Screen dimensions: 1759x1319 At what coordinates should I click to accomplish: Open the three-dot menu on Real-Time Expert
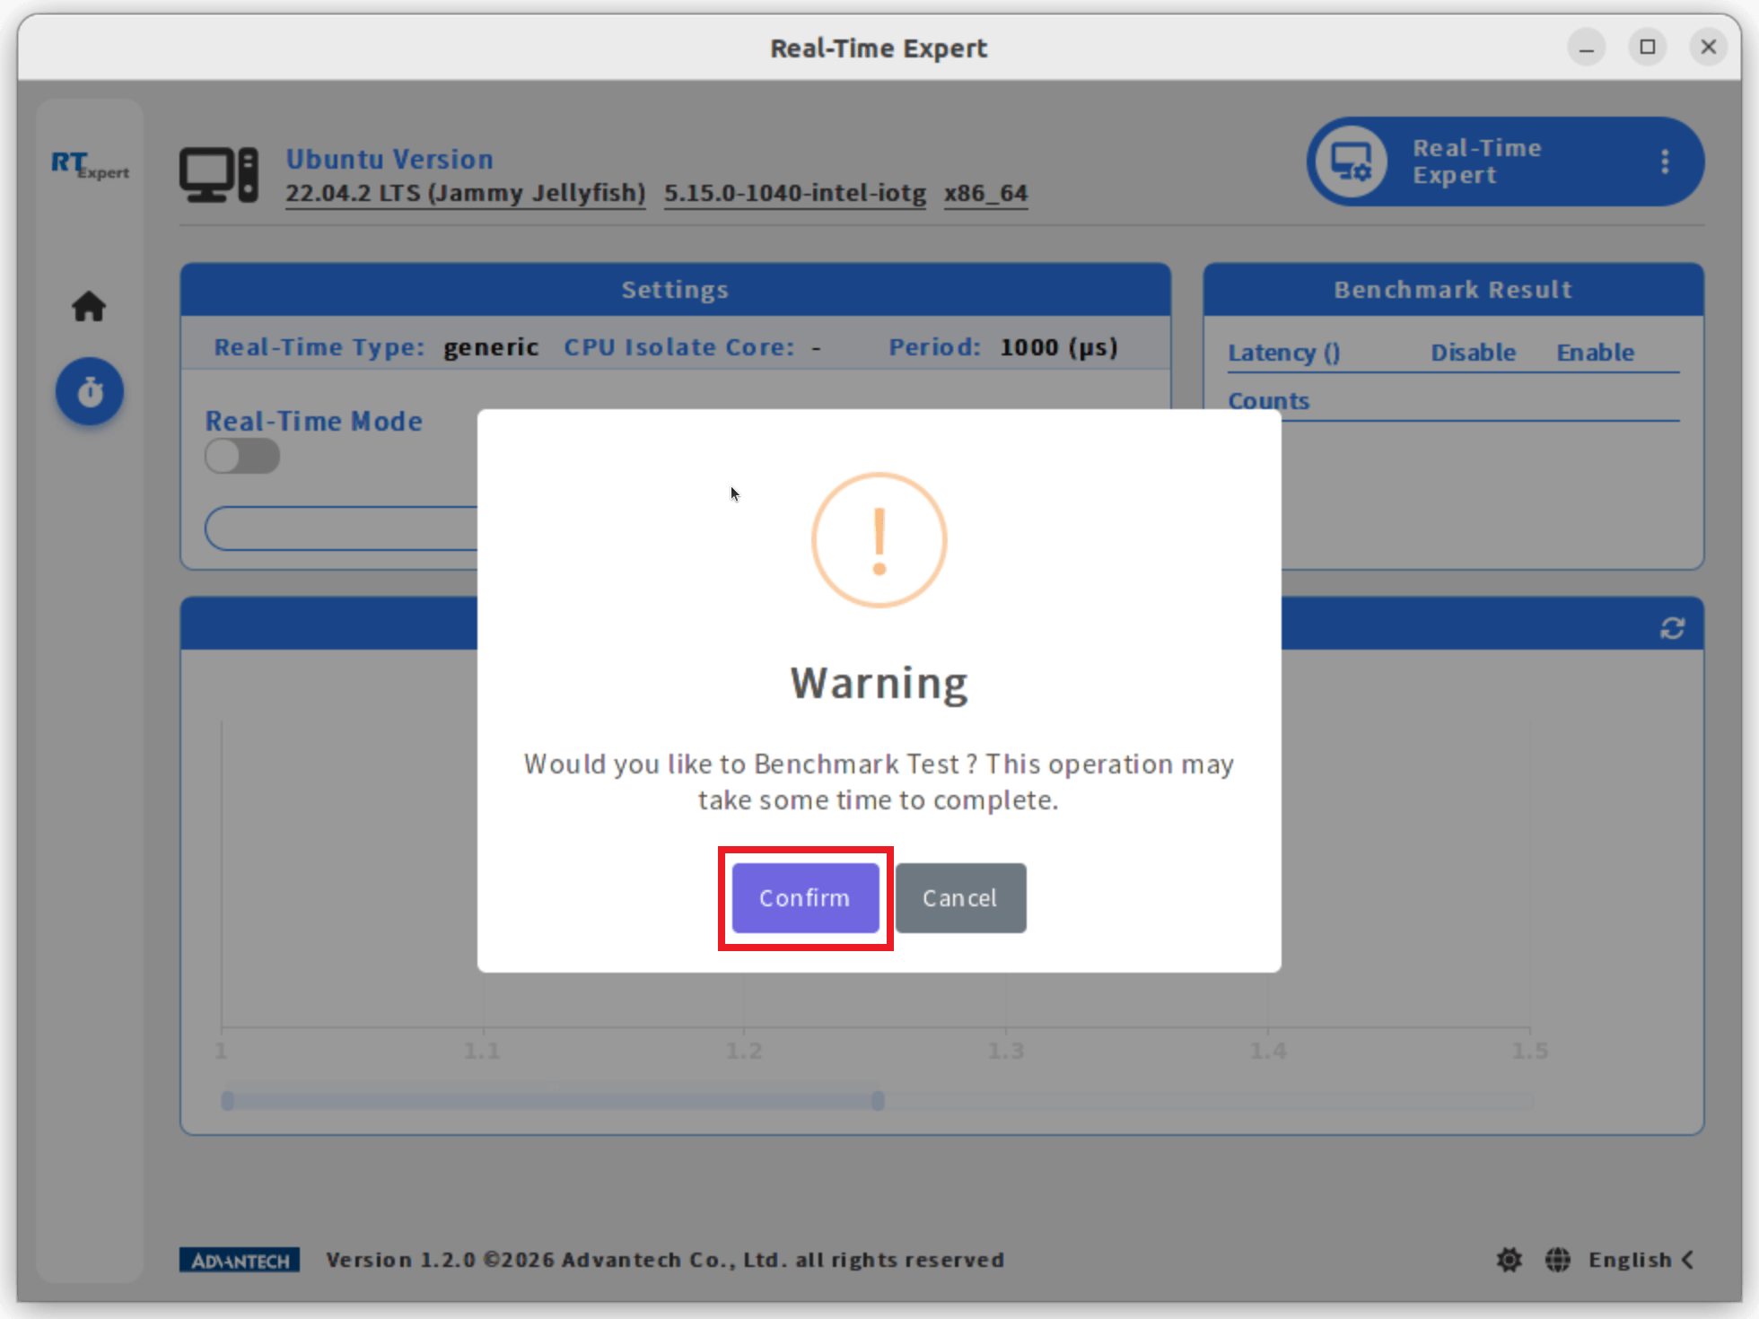tap(1665, 162)
